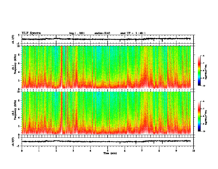The width and height of the screenshot is (218, 169).
Task: Click inside the ch.1 spectrogram panel
Action: (106, 67)
